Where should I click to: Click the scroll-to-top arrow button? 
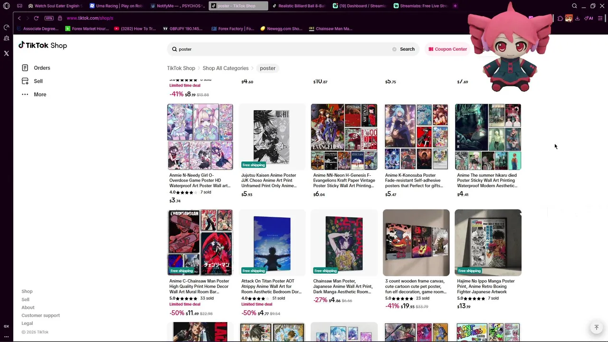point(597,328)
